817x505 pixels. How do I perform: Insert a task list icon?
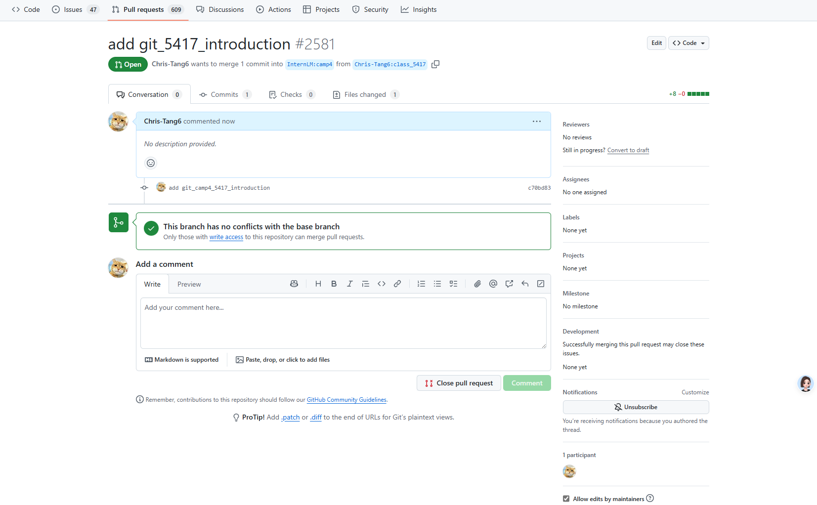click(453, 284)
